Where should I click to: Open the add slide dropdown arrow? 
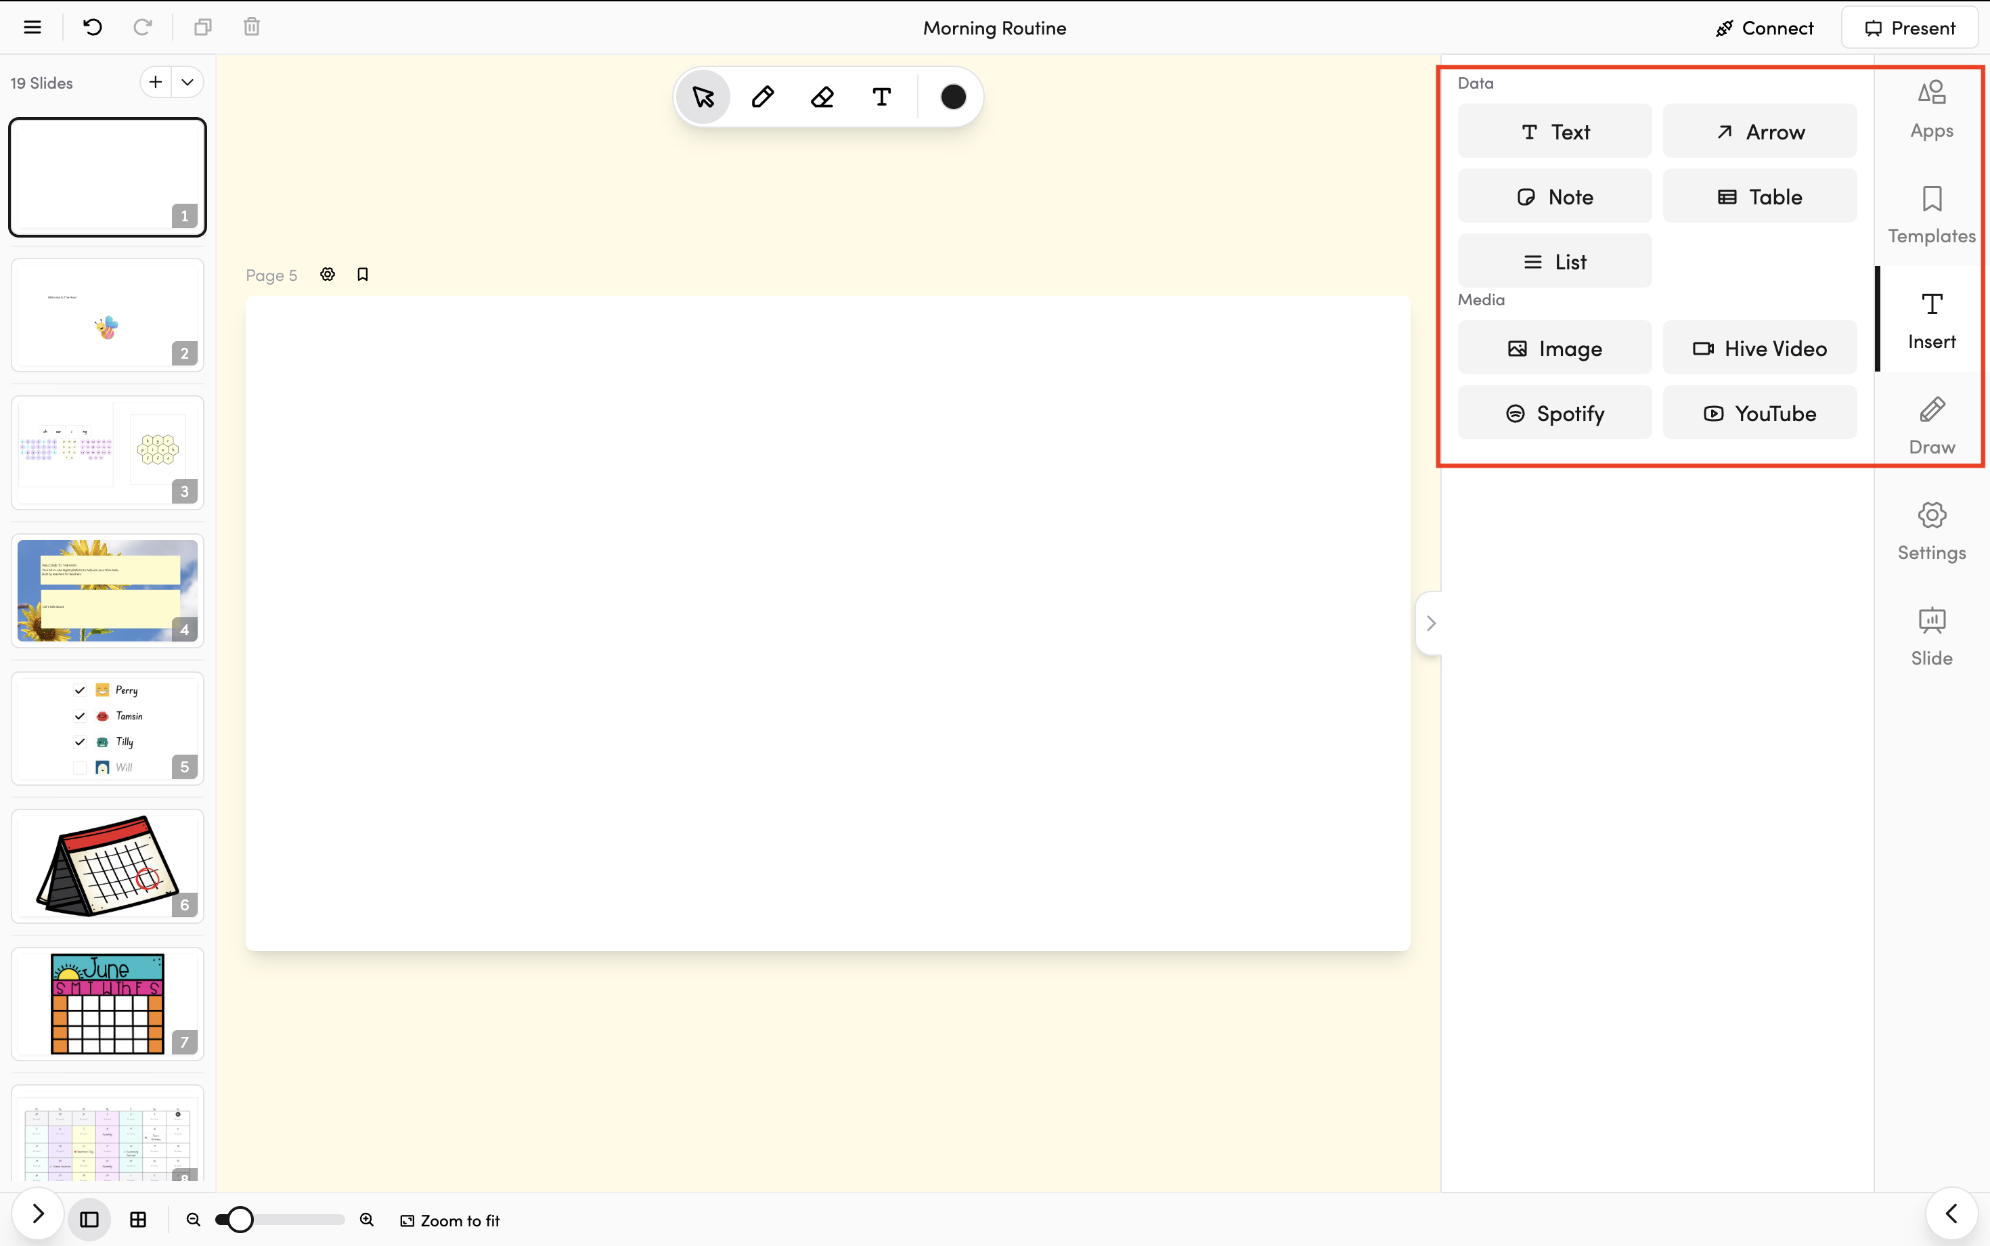pyautogui.click(x=188, y=83)
